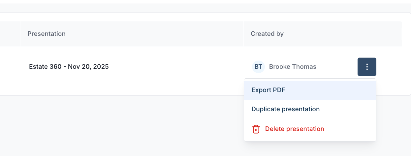The height and width of the screenshot is (156, 411).
Task: Click the divider line above Delete presentation
Action: 310,119
